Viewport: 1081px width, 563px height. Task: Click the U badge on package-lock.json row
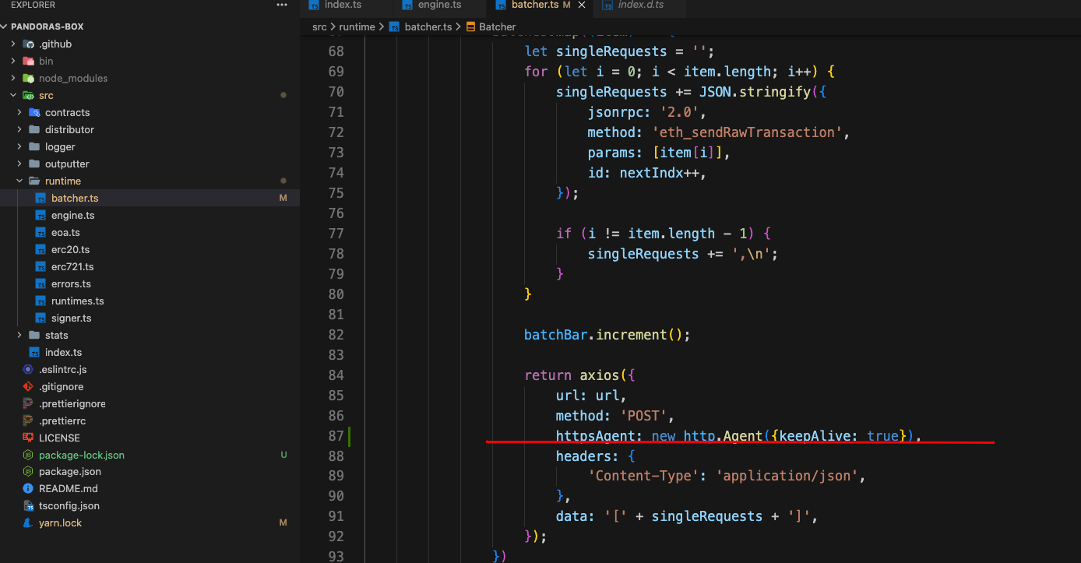coord(283,455)
